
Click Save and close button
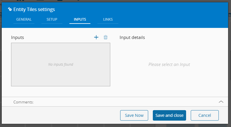coord(169,115)
